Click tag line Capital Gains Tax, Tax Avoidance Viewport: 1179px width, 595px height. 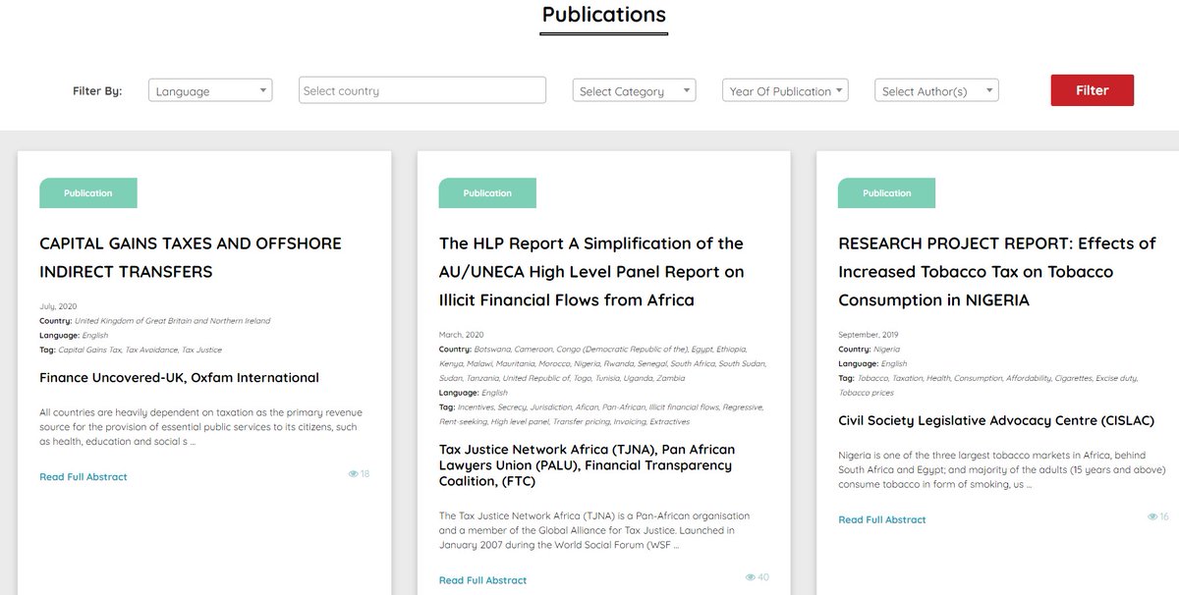tap(131, 350)
